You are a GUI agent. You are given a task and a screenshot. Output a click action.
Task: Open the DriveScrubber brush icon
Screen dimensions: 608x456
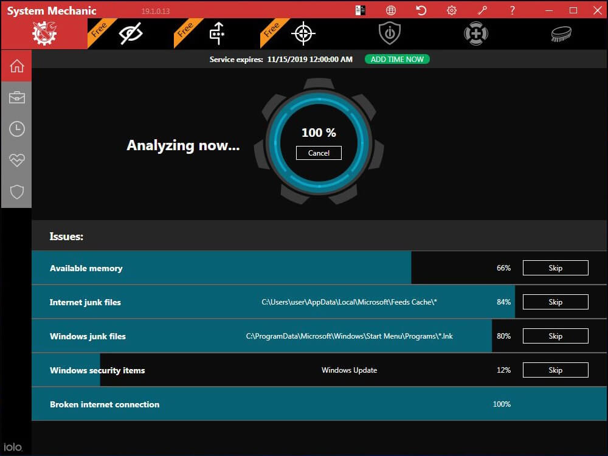point(561,33)
